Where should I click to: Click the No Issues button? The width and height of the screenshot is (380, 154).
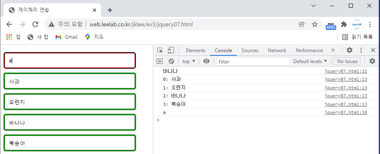[x=347, y=61]
